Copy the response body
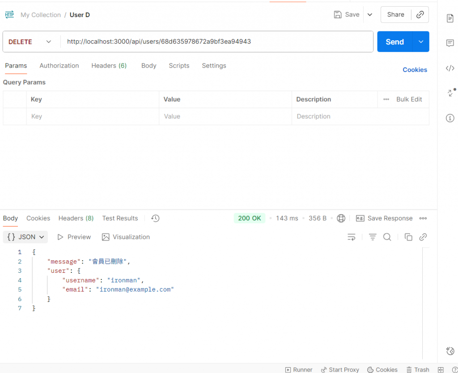The width and height of the screenshot is (458, 373). [408, 237]
